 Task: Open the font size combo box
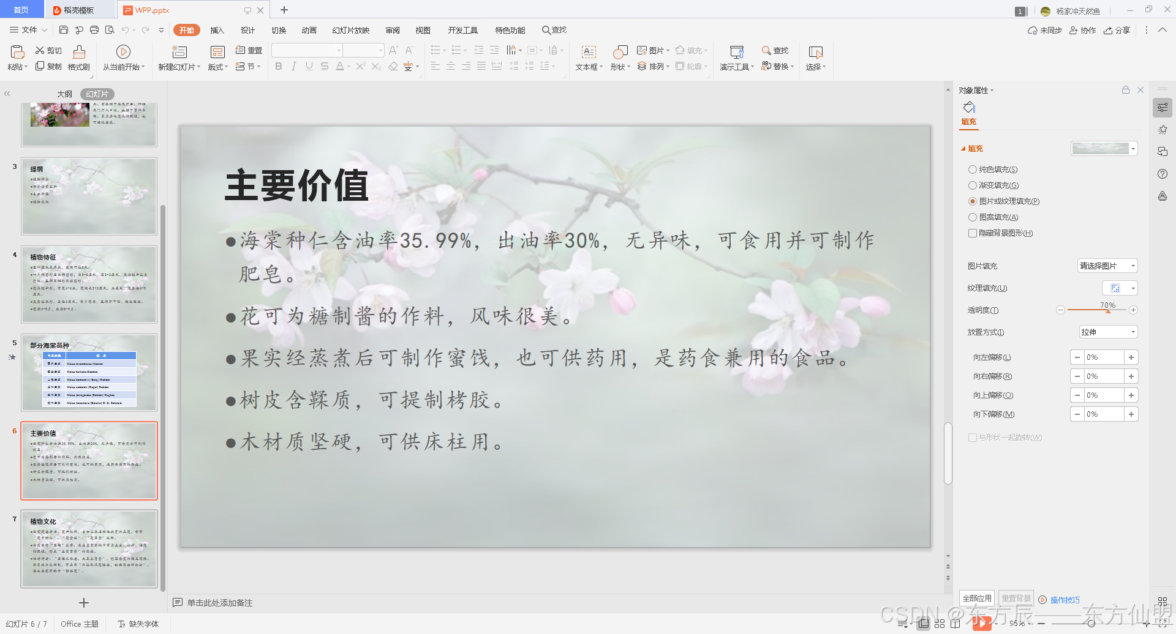[x=364, y=50]
